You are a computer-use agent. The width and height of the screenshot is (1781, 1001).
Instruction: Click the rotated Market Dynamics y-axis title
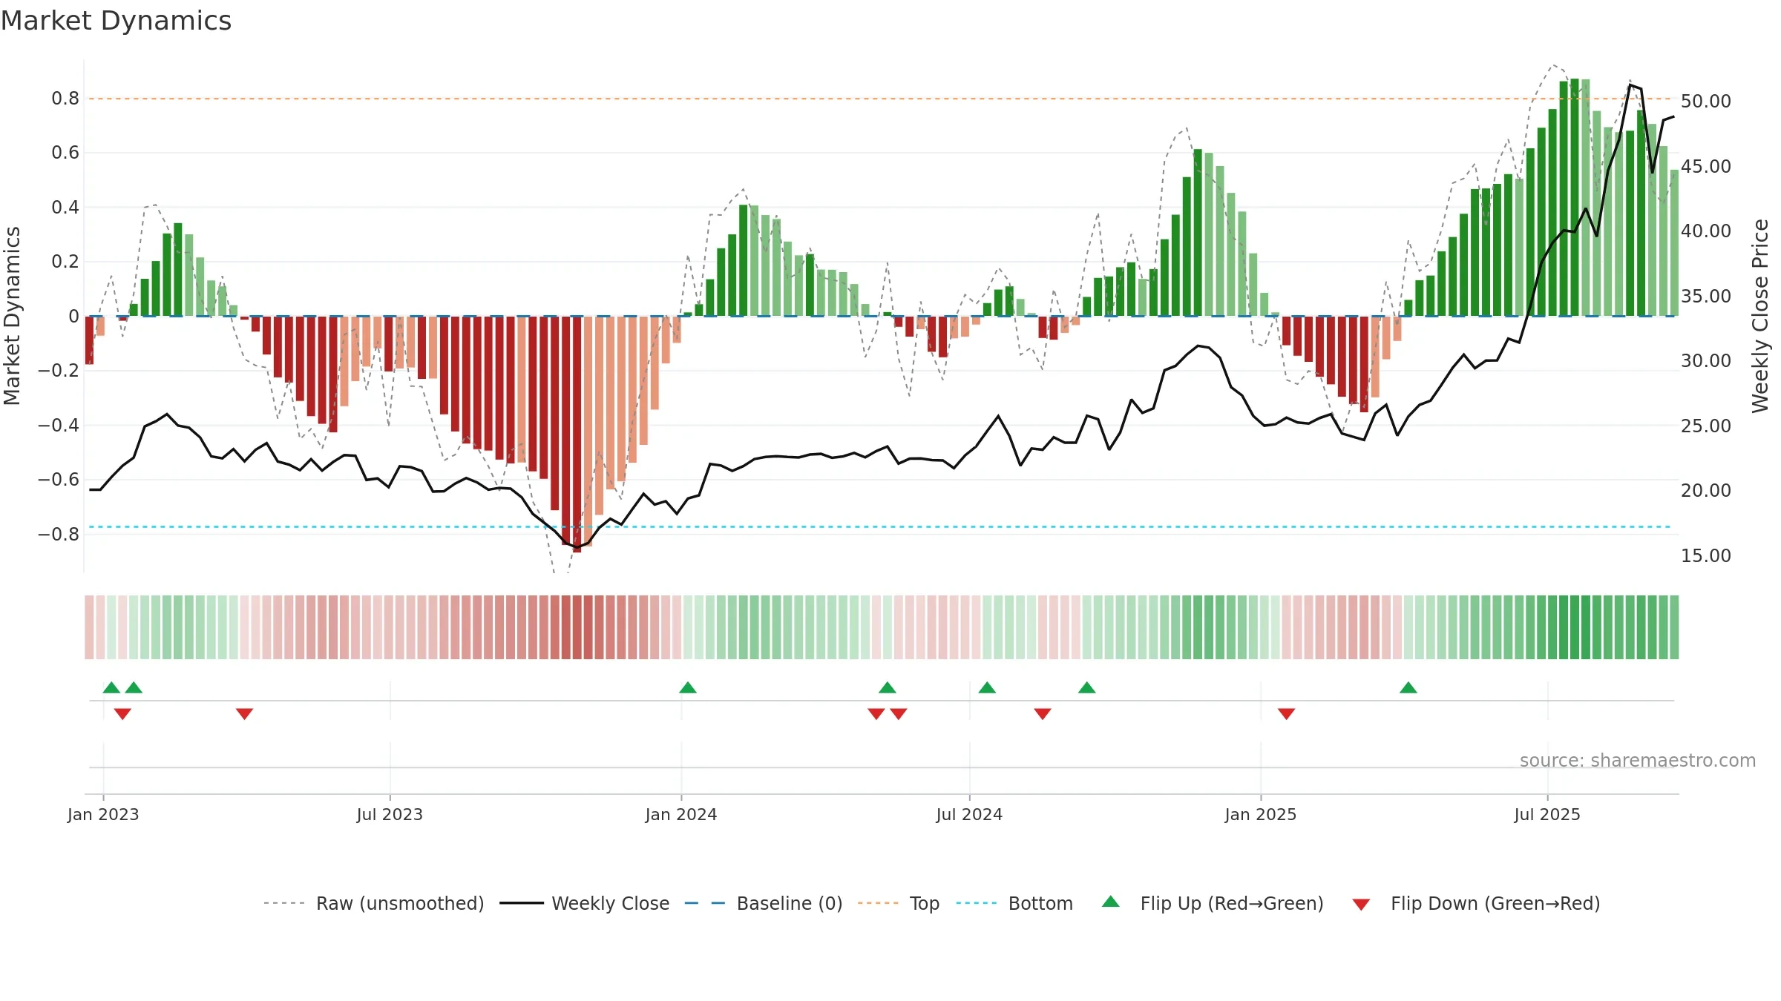[12, 316]
